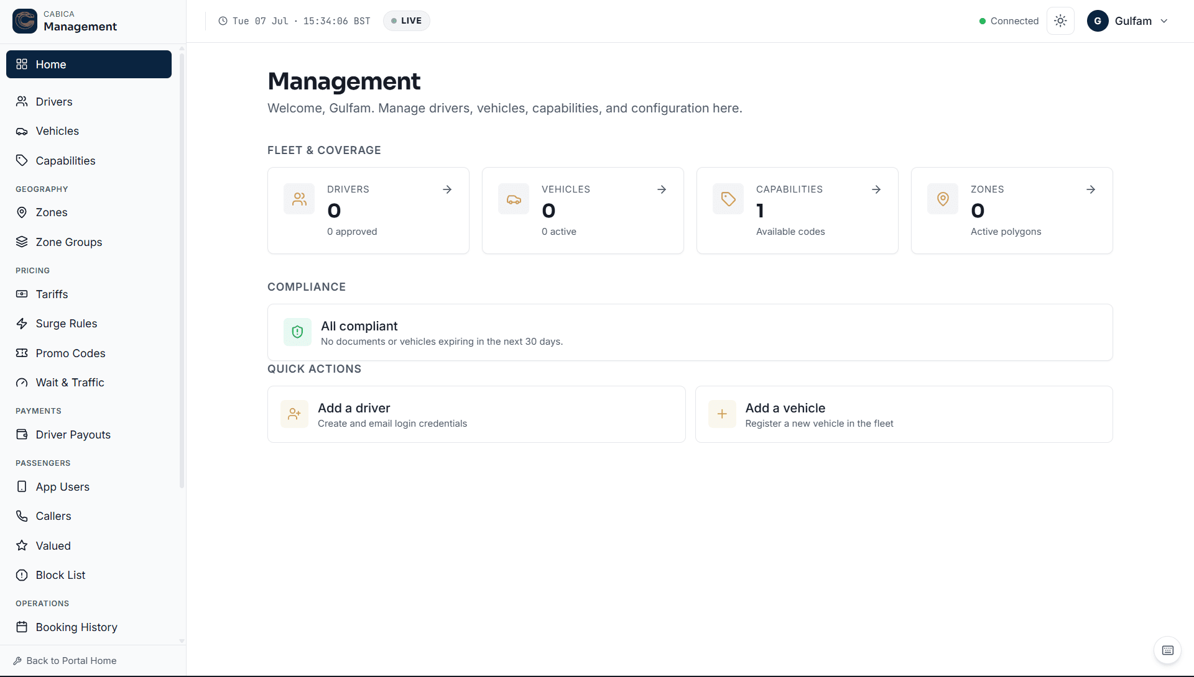Click the 'Available codes' text
This screenshot has width=1194, height=677.
pyautogui.click(x=790, y=232)
